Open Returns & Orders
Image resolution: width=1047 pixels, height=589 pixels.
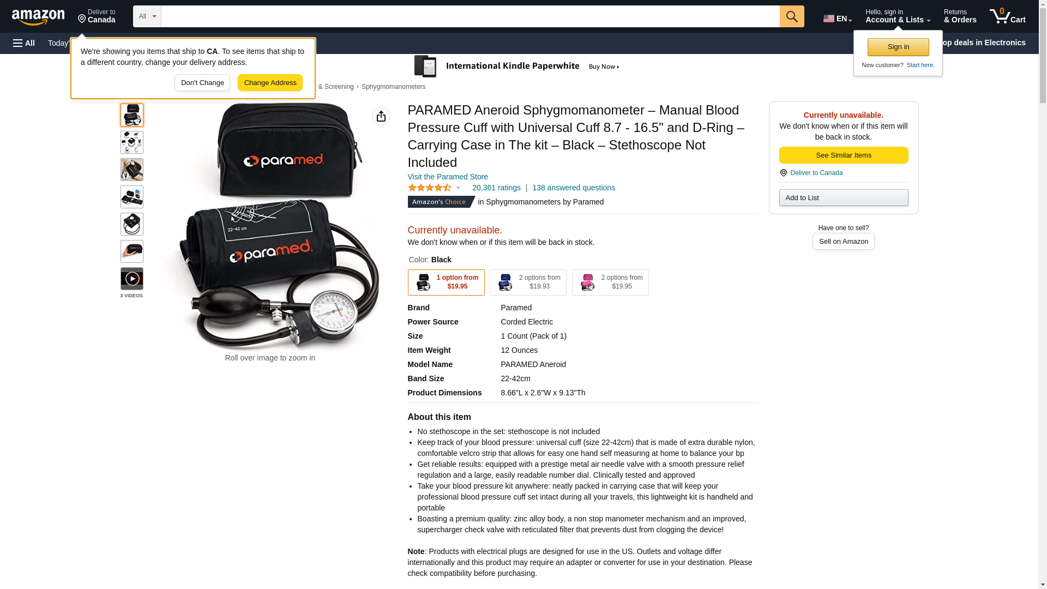(960, 16)
